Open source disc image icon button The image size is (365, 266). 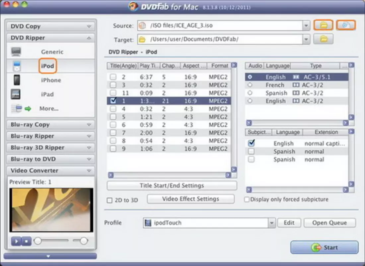coord(346,25)
